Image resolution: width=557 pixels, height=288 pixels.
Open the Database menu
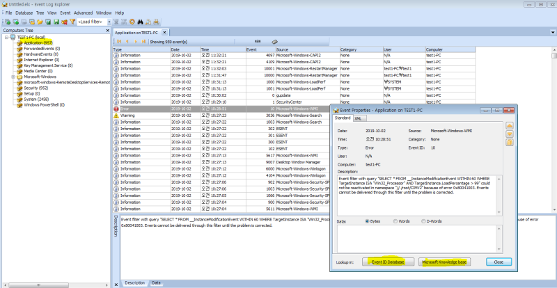point(24,13)
